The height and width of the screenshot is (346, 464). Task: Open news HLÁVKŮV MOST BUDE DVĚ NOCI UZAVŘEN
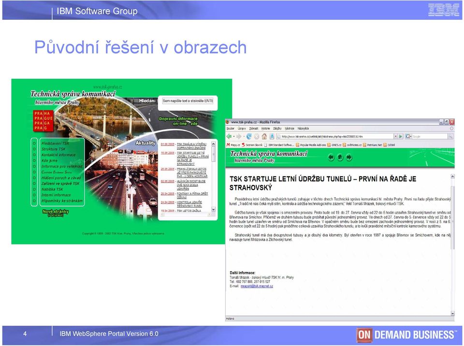click(x=191, y=185)
